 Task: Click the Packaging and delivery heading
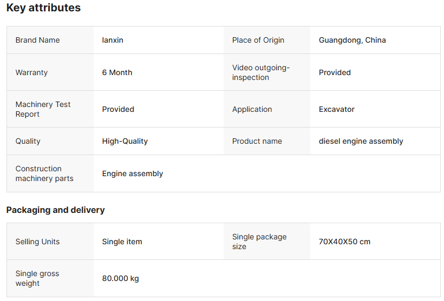[55, 210]
